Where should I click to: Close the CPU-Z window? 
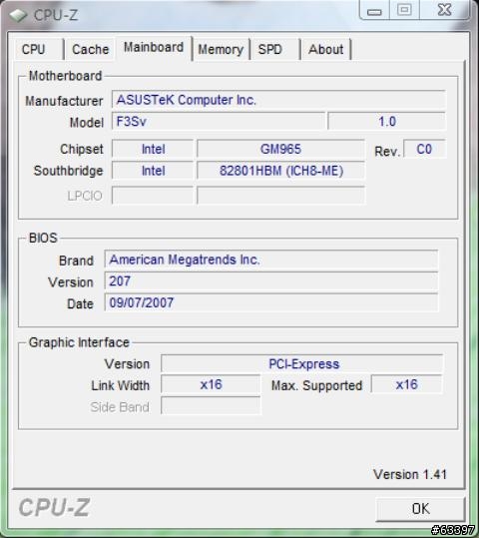point(445,10)
